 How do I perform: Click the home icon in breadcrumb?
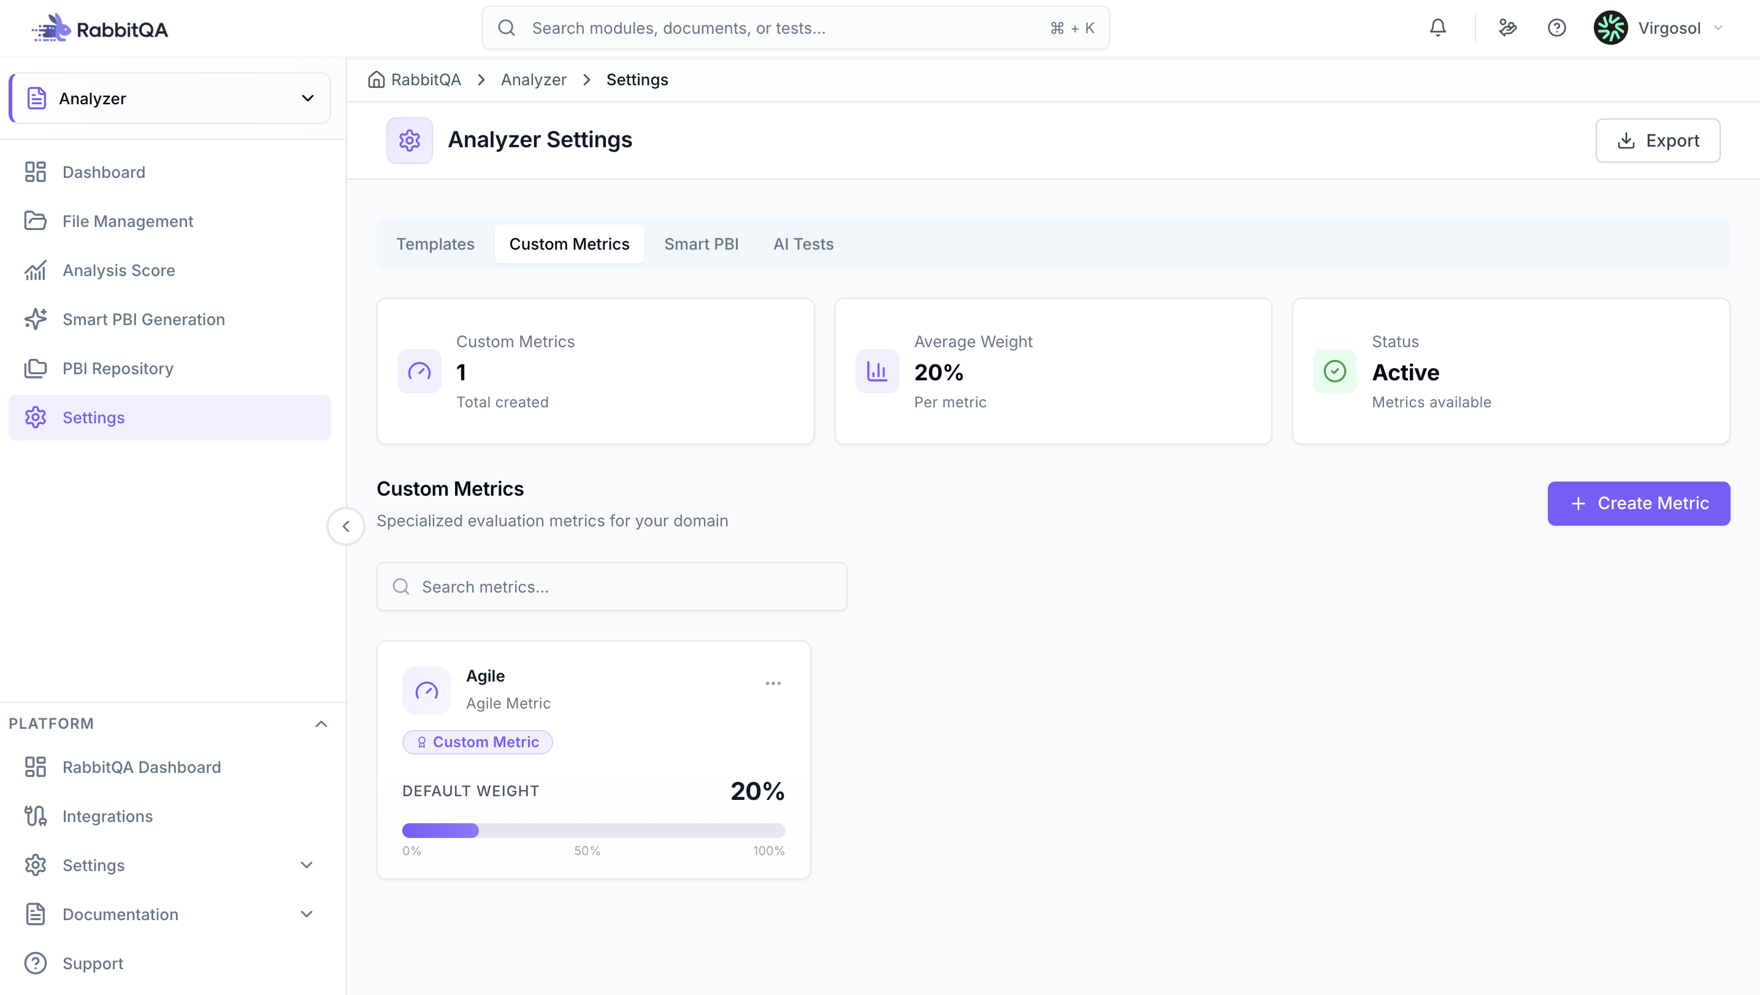coord(377,80)
